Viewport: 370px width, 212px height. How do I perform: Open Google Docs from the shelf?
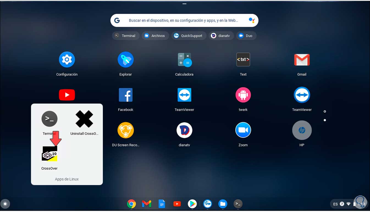(162, 204)
